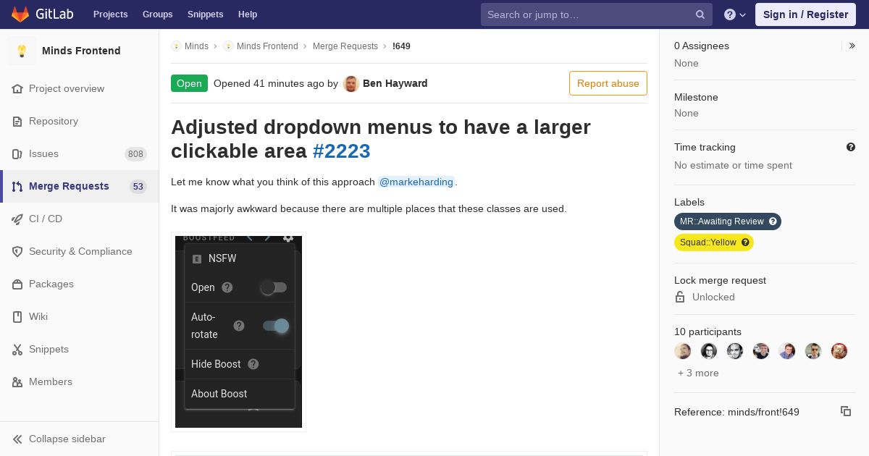869x456 pixels.
Task: Click the Merge Requests sidebar icon
Action: 17,186
